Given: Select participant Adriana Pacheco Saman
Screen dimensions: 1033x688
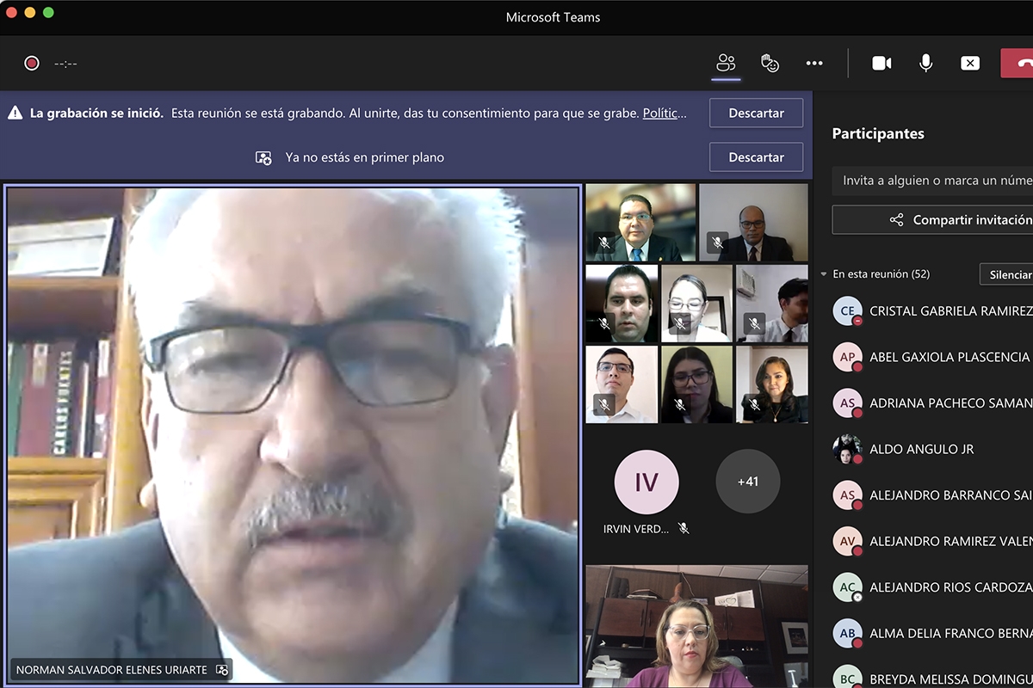Looking at the screenshot, I should coord(932,402).
